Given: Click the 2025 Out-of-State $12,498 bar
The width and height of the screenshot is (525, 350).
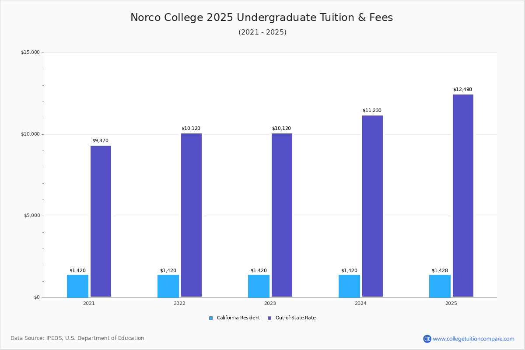Looking at the screenshot, I should click(463, 196).
